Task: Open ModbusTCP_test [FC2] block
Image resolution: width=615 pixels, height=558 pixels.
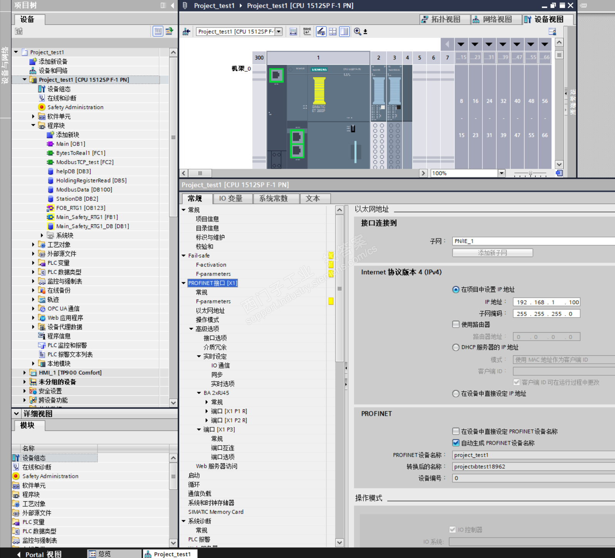Action: click(85, 162)
